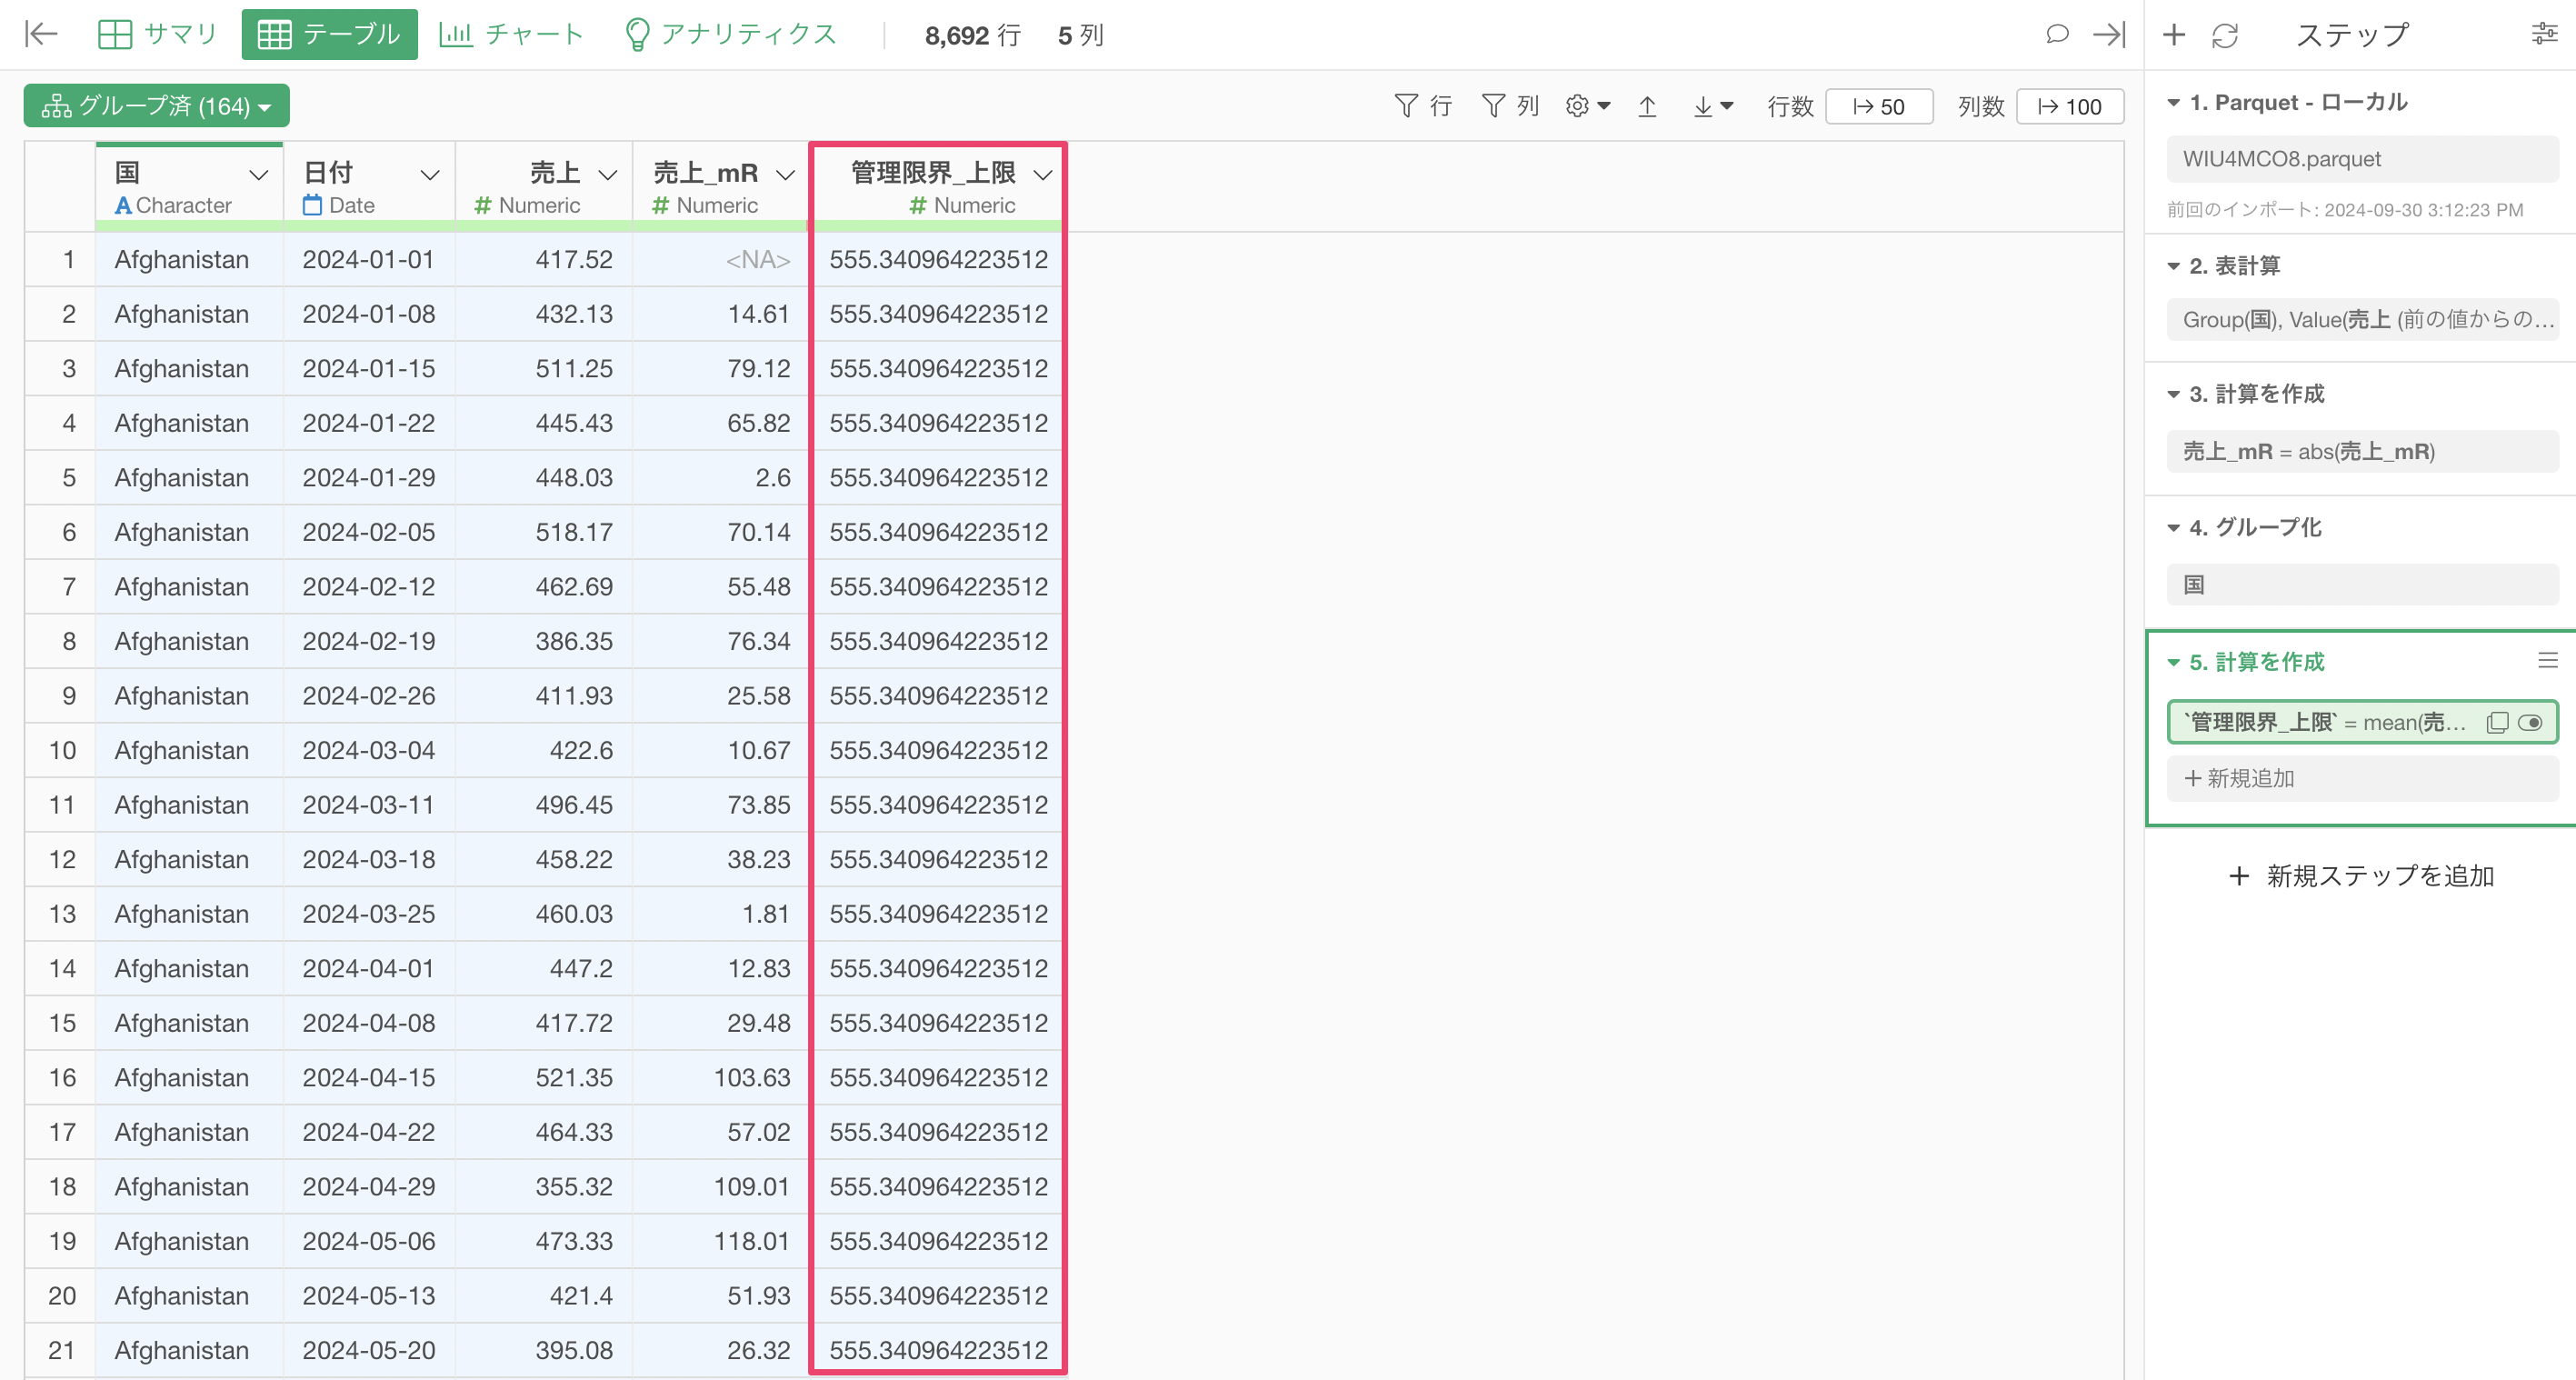The width and height of the screenshot is (2576, 1380).
Task: Toggle the eye icon on step 5 calculation
Action: (2530, 722)
